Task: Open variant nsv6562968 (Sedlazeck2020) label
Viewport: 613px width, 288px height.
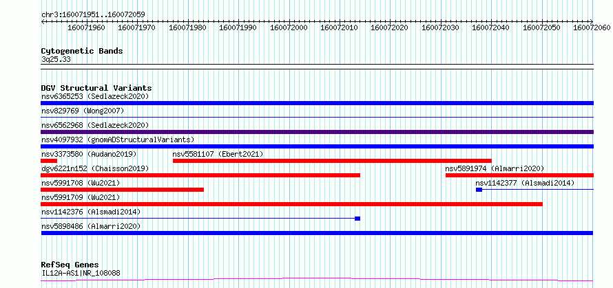Action: [95, 125]
